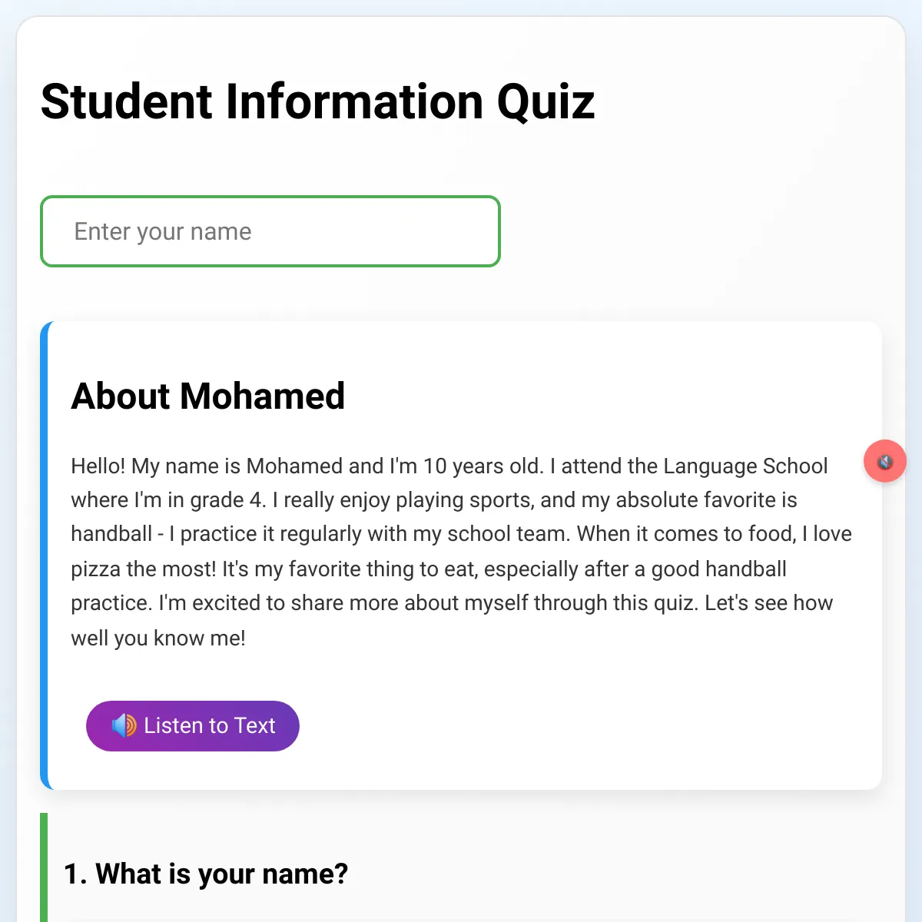
Task: Click the blue speaker glyph inside the red circle
Action: coord(882,461)
